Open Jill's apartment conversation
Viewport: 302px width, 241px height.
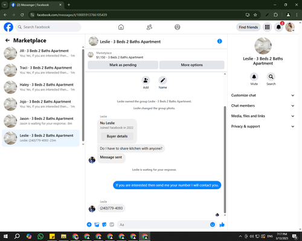pyautogui.click(x=41, y=53)
